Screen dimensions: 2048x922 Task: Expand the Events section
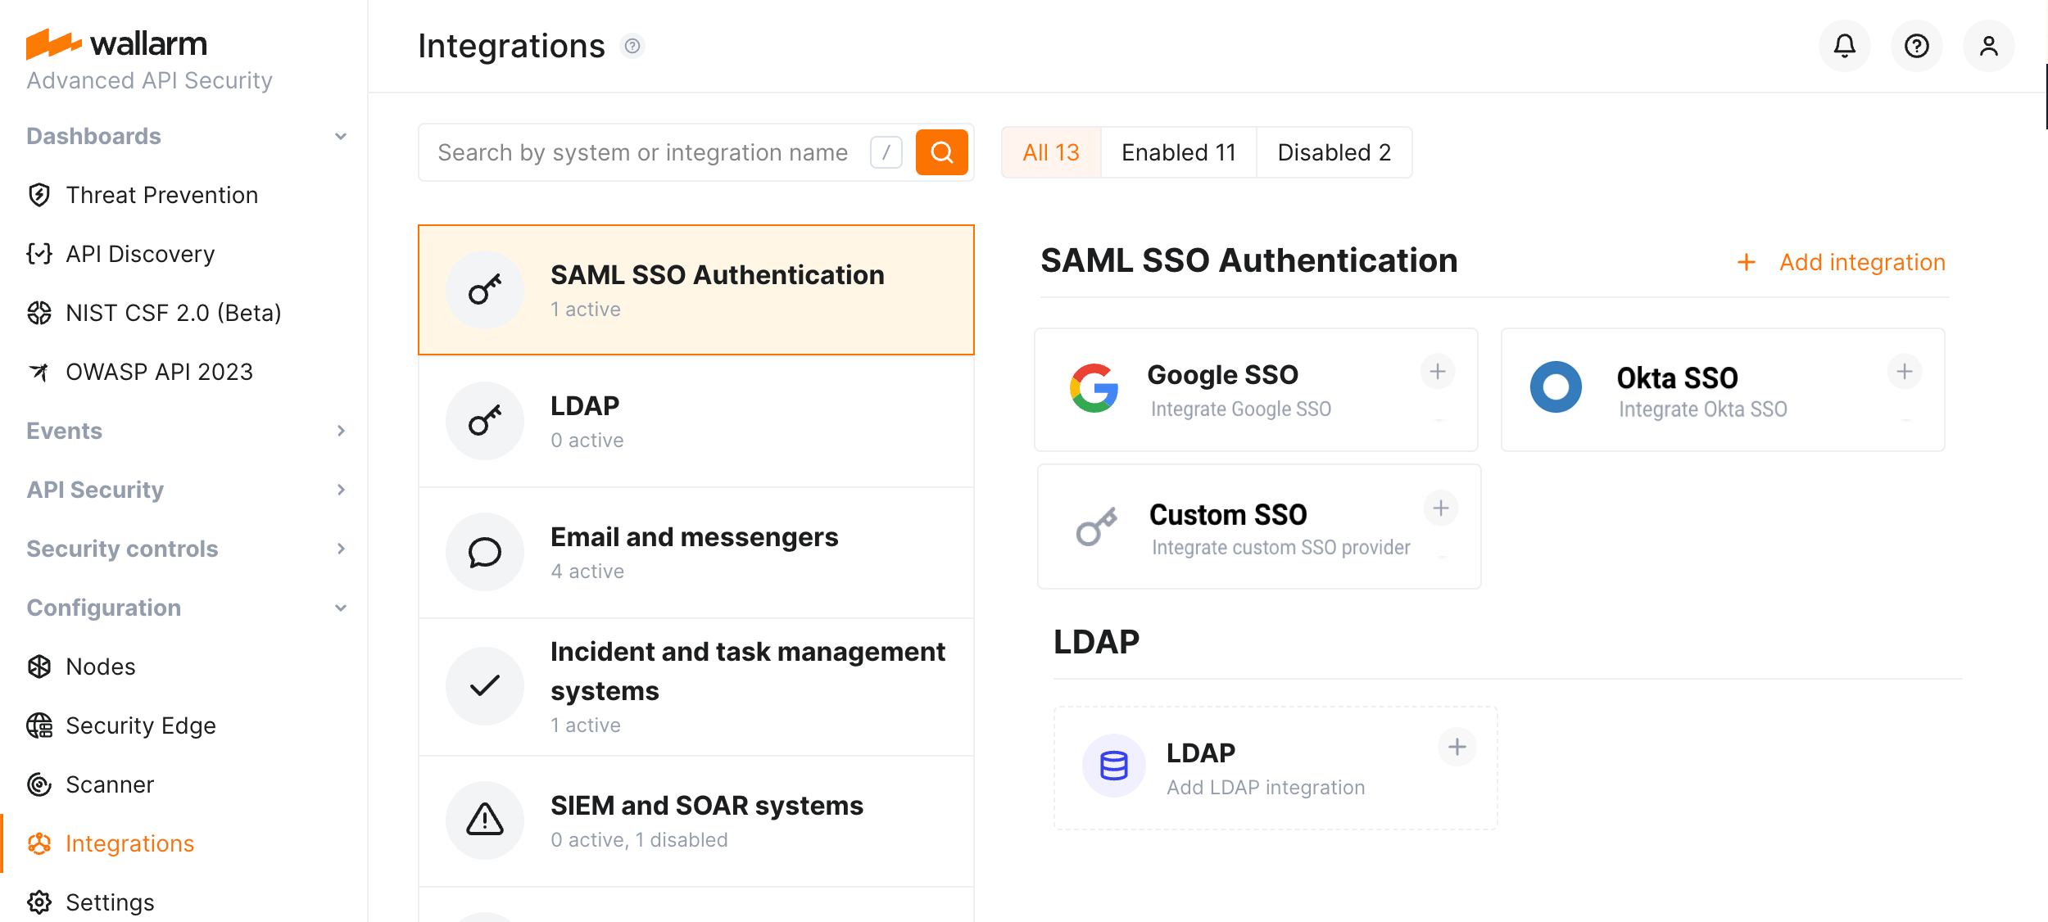click(341, 430)
